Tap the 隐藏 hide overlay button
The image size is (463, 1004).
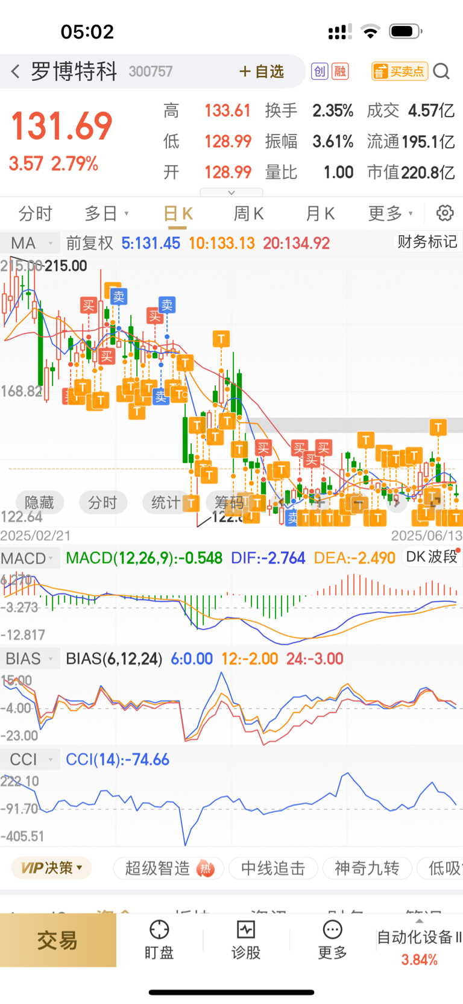pos(39,502)
